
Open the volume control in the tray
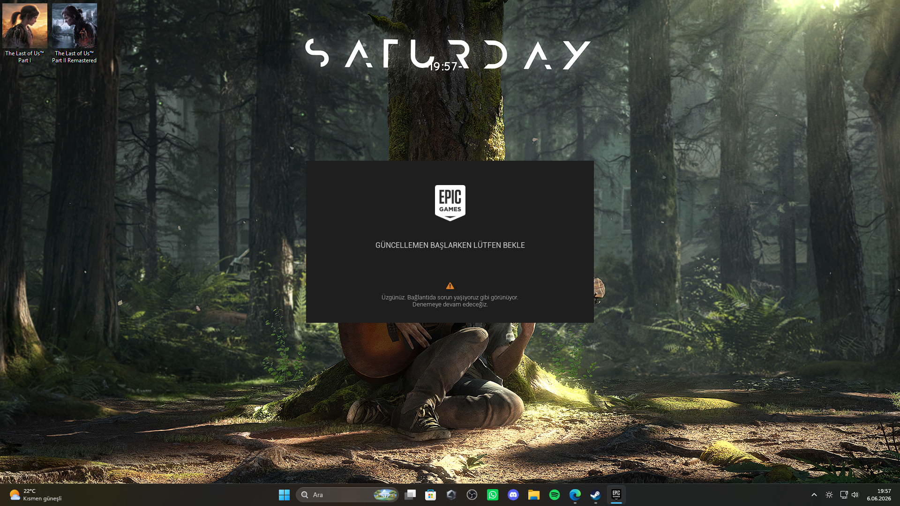coord(855,495)
